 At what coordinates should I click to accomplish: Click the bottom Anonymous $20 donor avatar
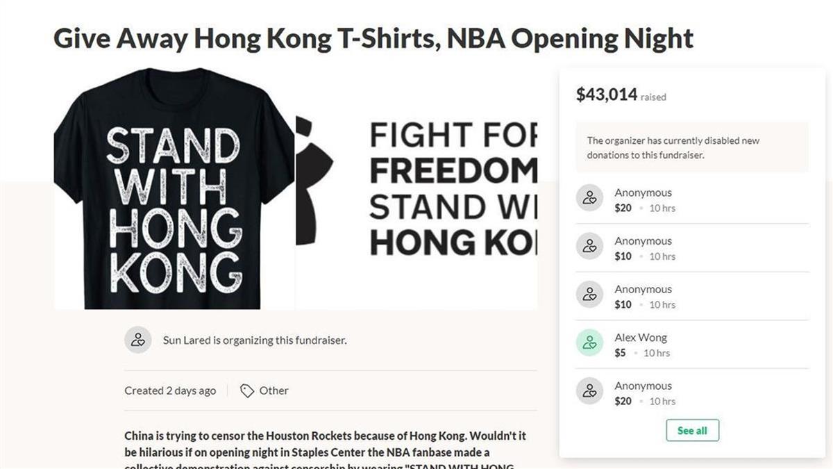pyautogui.click(x=589, y=391)
